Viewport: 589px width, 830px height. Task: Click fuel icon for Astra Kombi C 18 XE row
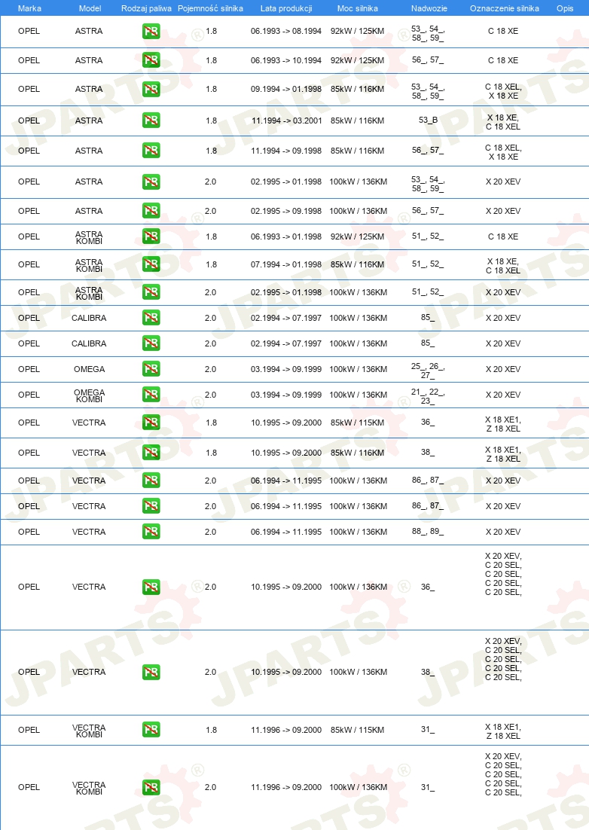pos(151,236)
